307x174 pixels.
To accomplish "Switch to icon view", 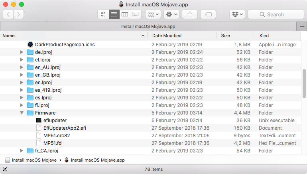I will (103, 14).
